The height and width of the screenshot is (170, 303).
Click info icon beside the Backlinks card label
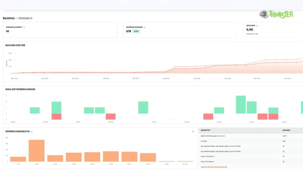(x=257, y=26)
